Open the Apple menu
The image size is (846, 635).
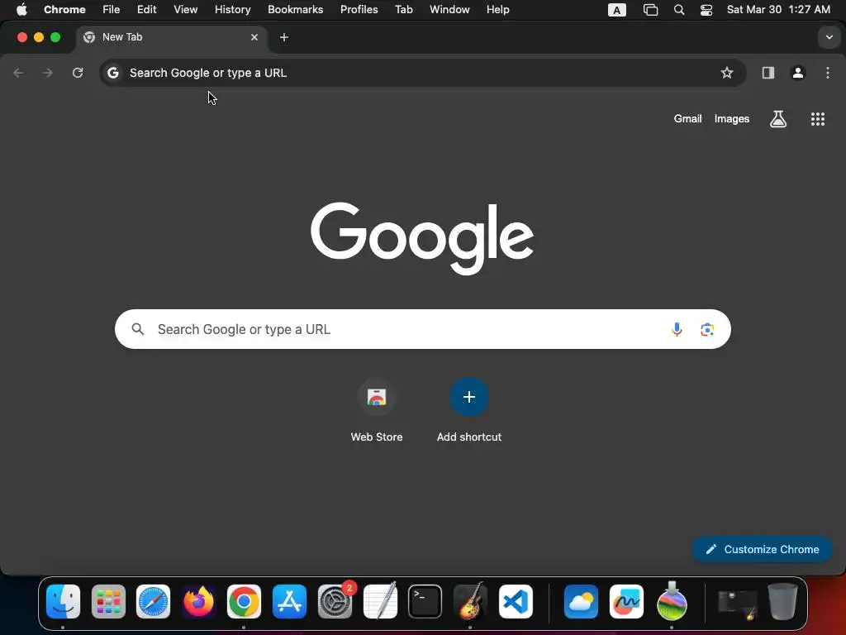pyautogui.click(x=21, y=10)
